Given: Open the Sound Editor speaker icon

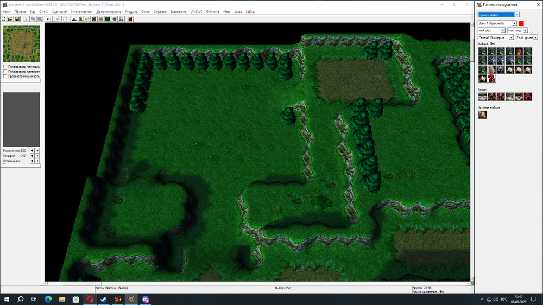Looking at the screenshot, I should click(x=87, y=19).
